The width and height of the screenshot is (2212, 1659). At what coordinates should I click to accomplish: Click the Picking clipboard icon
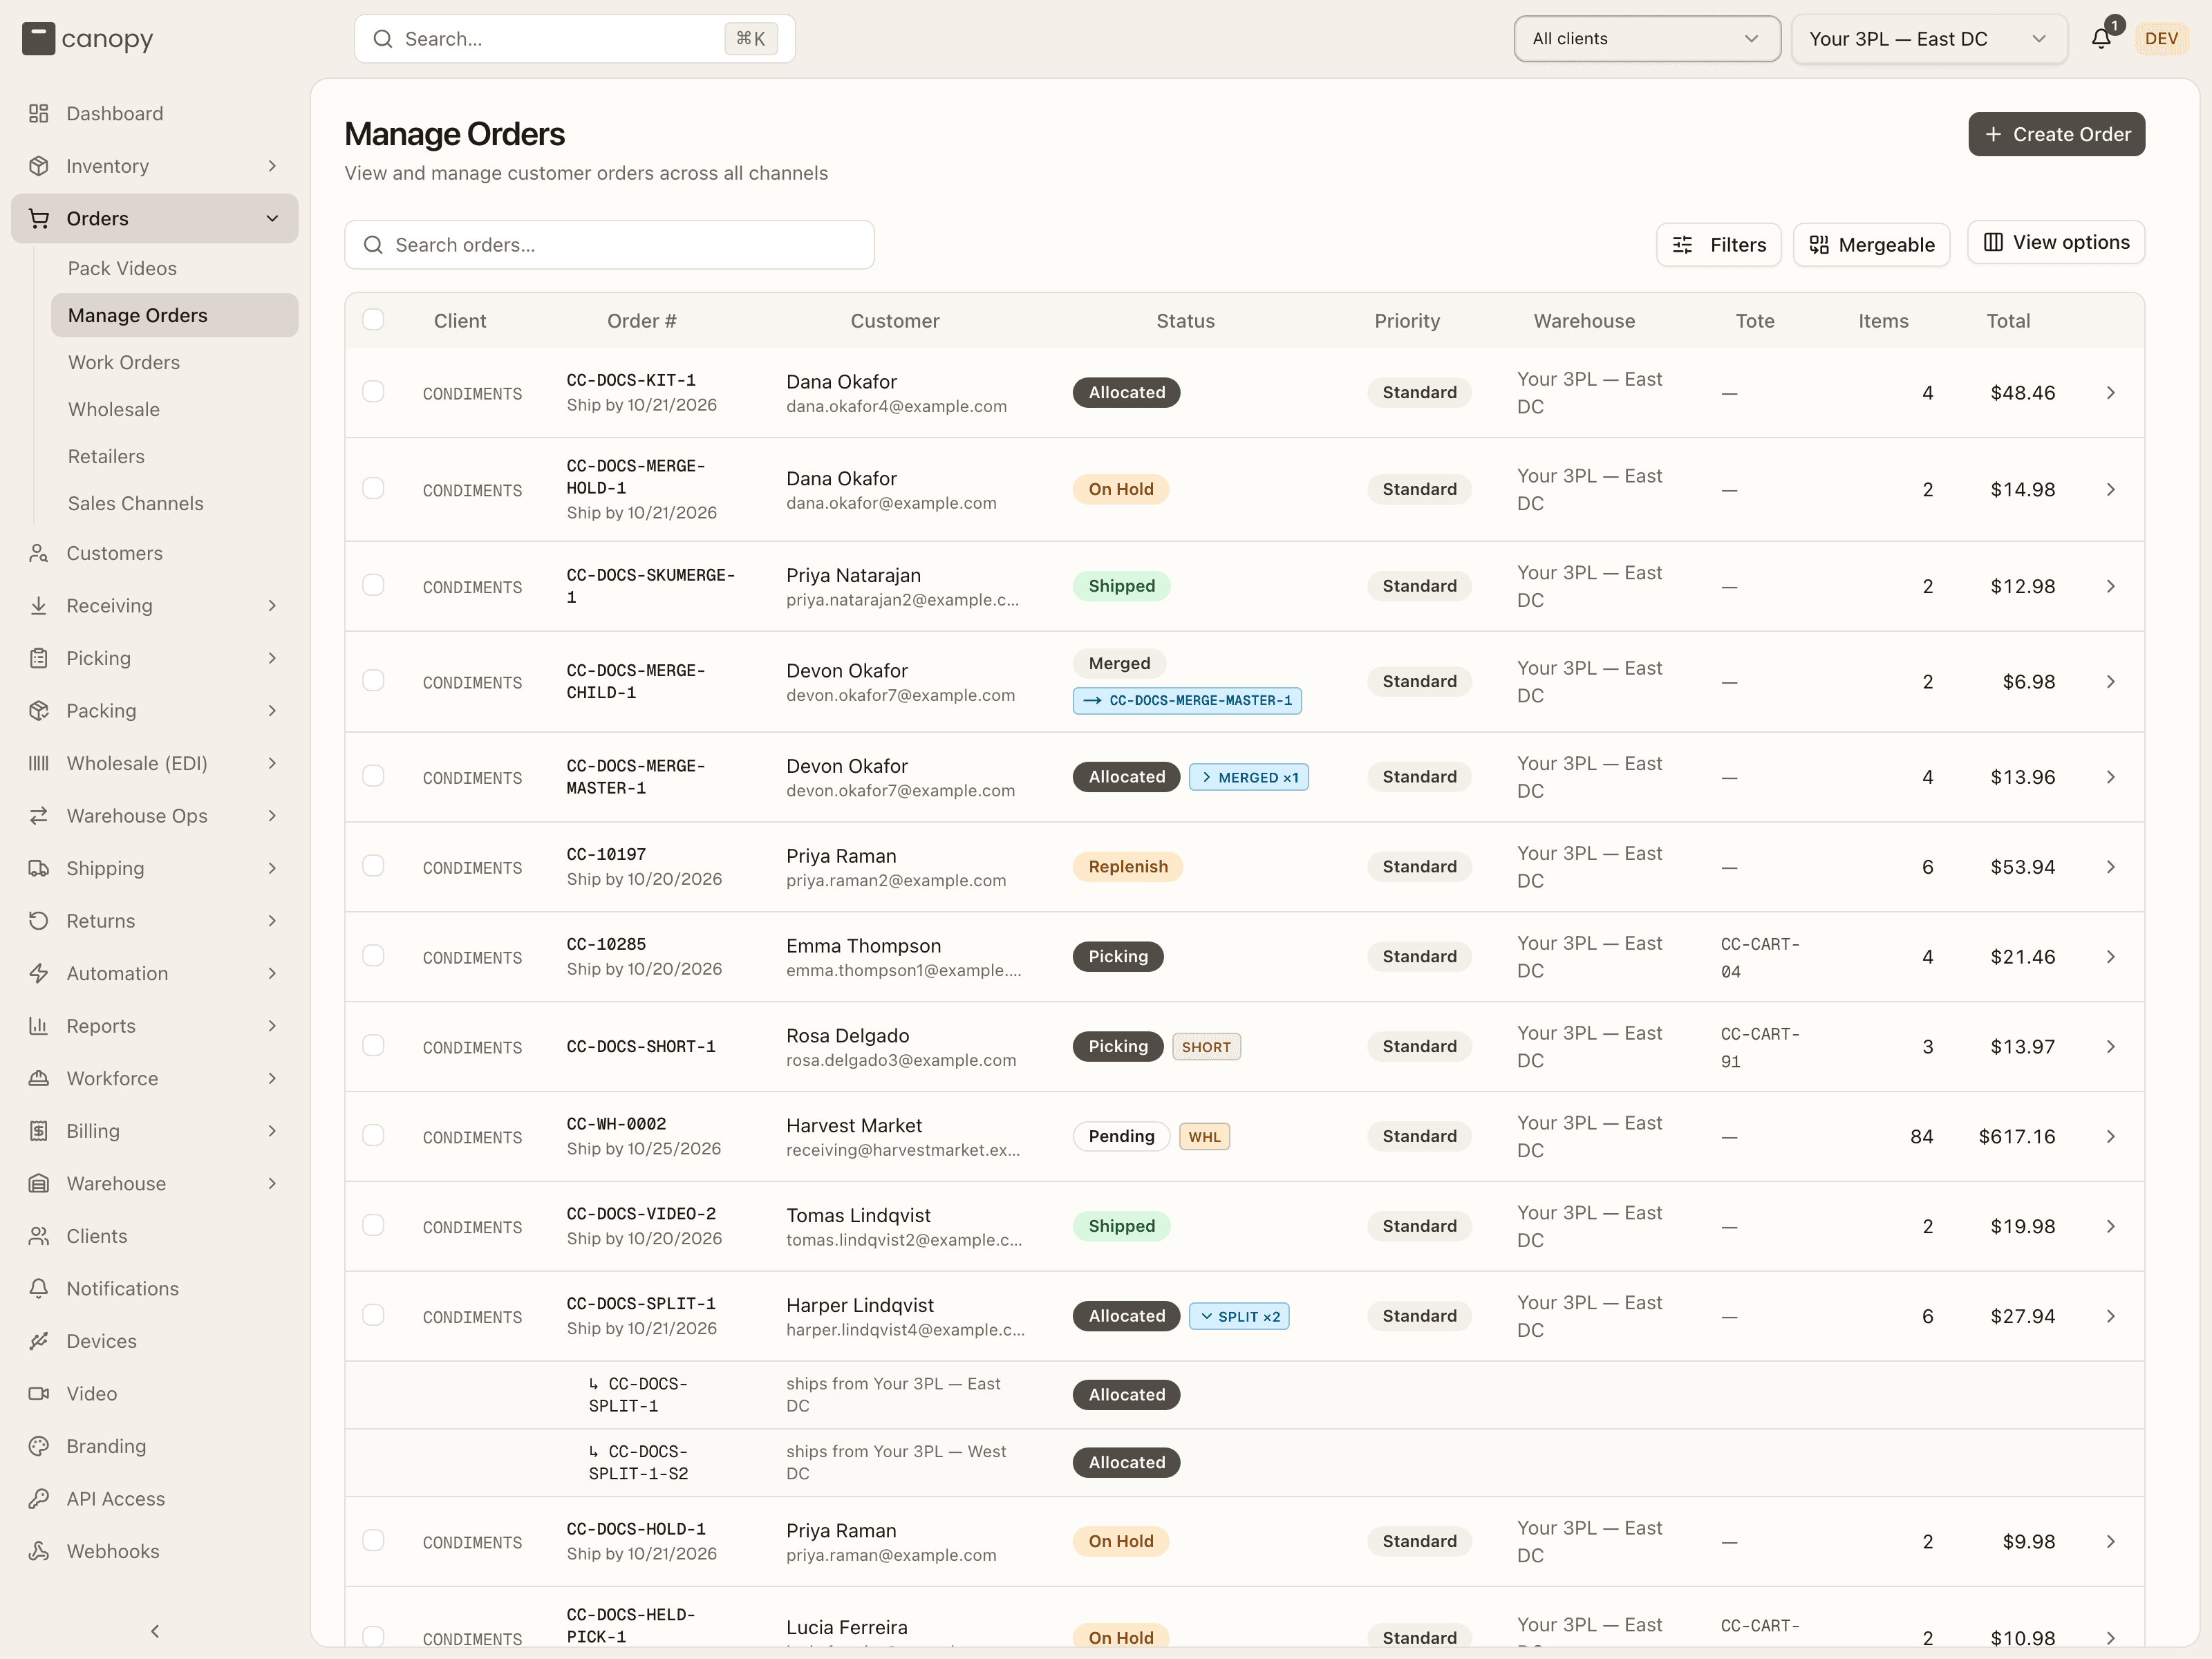pos(38,658)
